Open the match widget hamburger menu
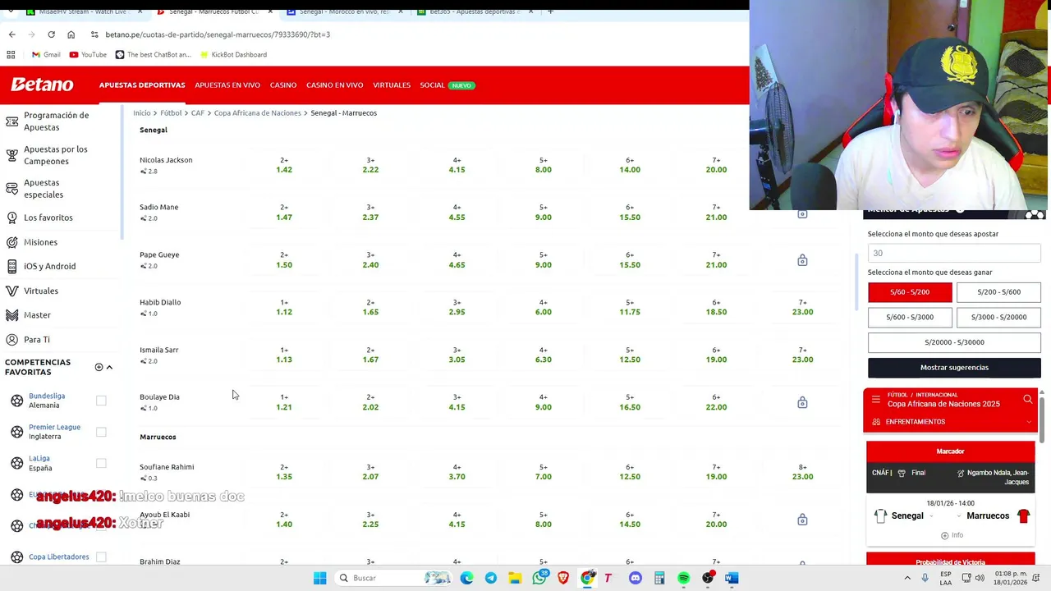The image size is (1051, 591). click(x=876, y=400)
